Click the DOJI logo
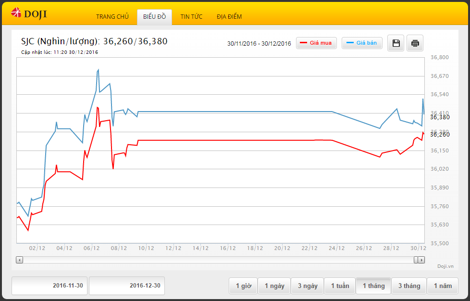The image size is (470, 301). (x=29, y=14)
